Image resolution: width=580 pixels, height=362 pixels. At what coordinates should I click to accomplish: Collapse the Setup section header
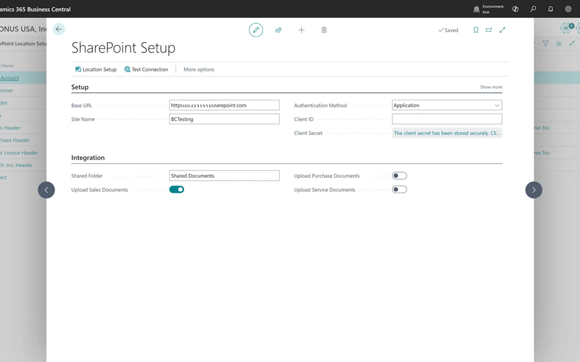click(80, 87)
